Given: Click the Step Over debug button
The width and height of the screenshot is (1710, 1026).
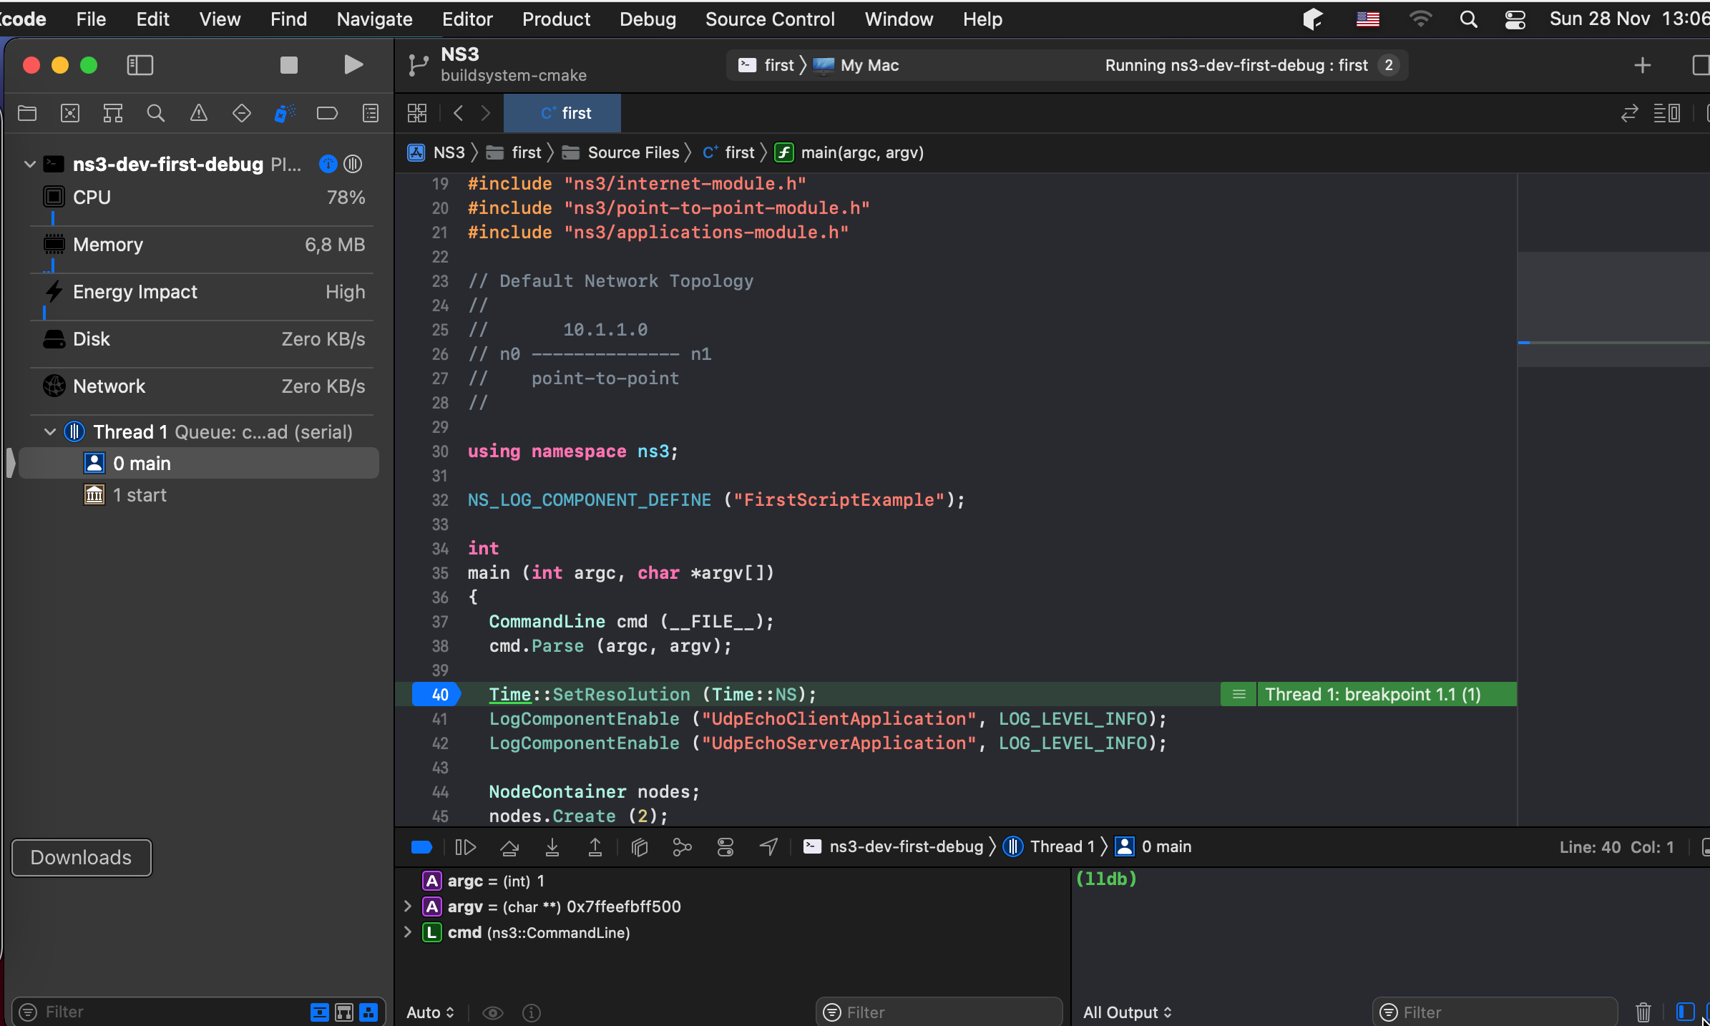Looking at the screenshot, I should point(509,847).
